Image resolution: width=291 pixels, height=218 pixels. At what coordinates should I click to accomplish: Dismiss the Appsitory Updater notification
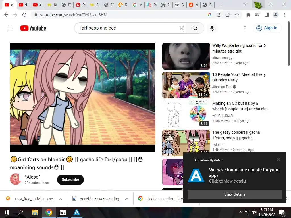click(278, 160)
